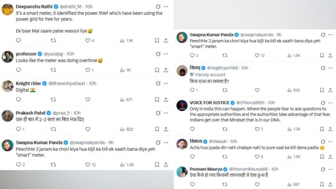Open Poonam Maurya's display name link
The height and width of the screenshot is (189, 336).
pos(206,169)
